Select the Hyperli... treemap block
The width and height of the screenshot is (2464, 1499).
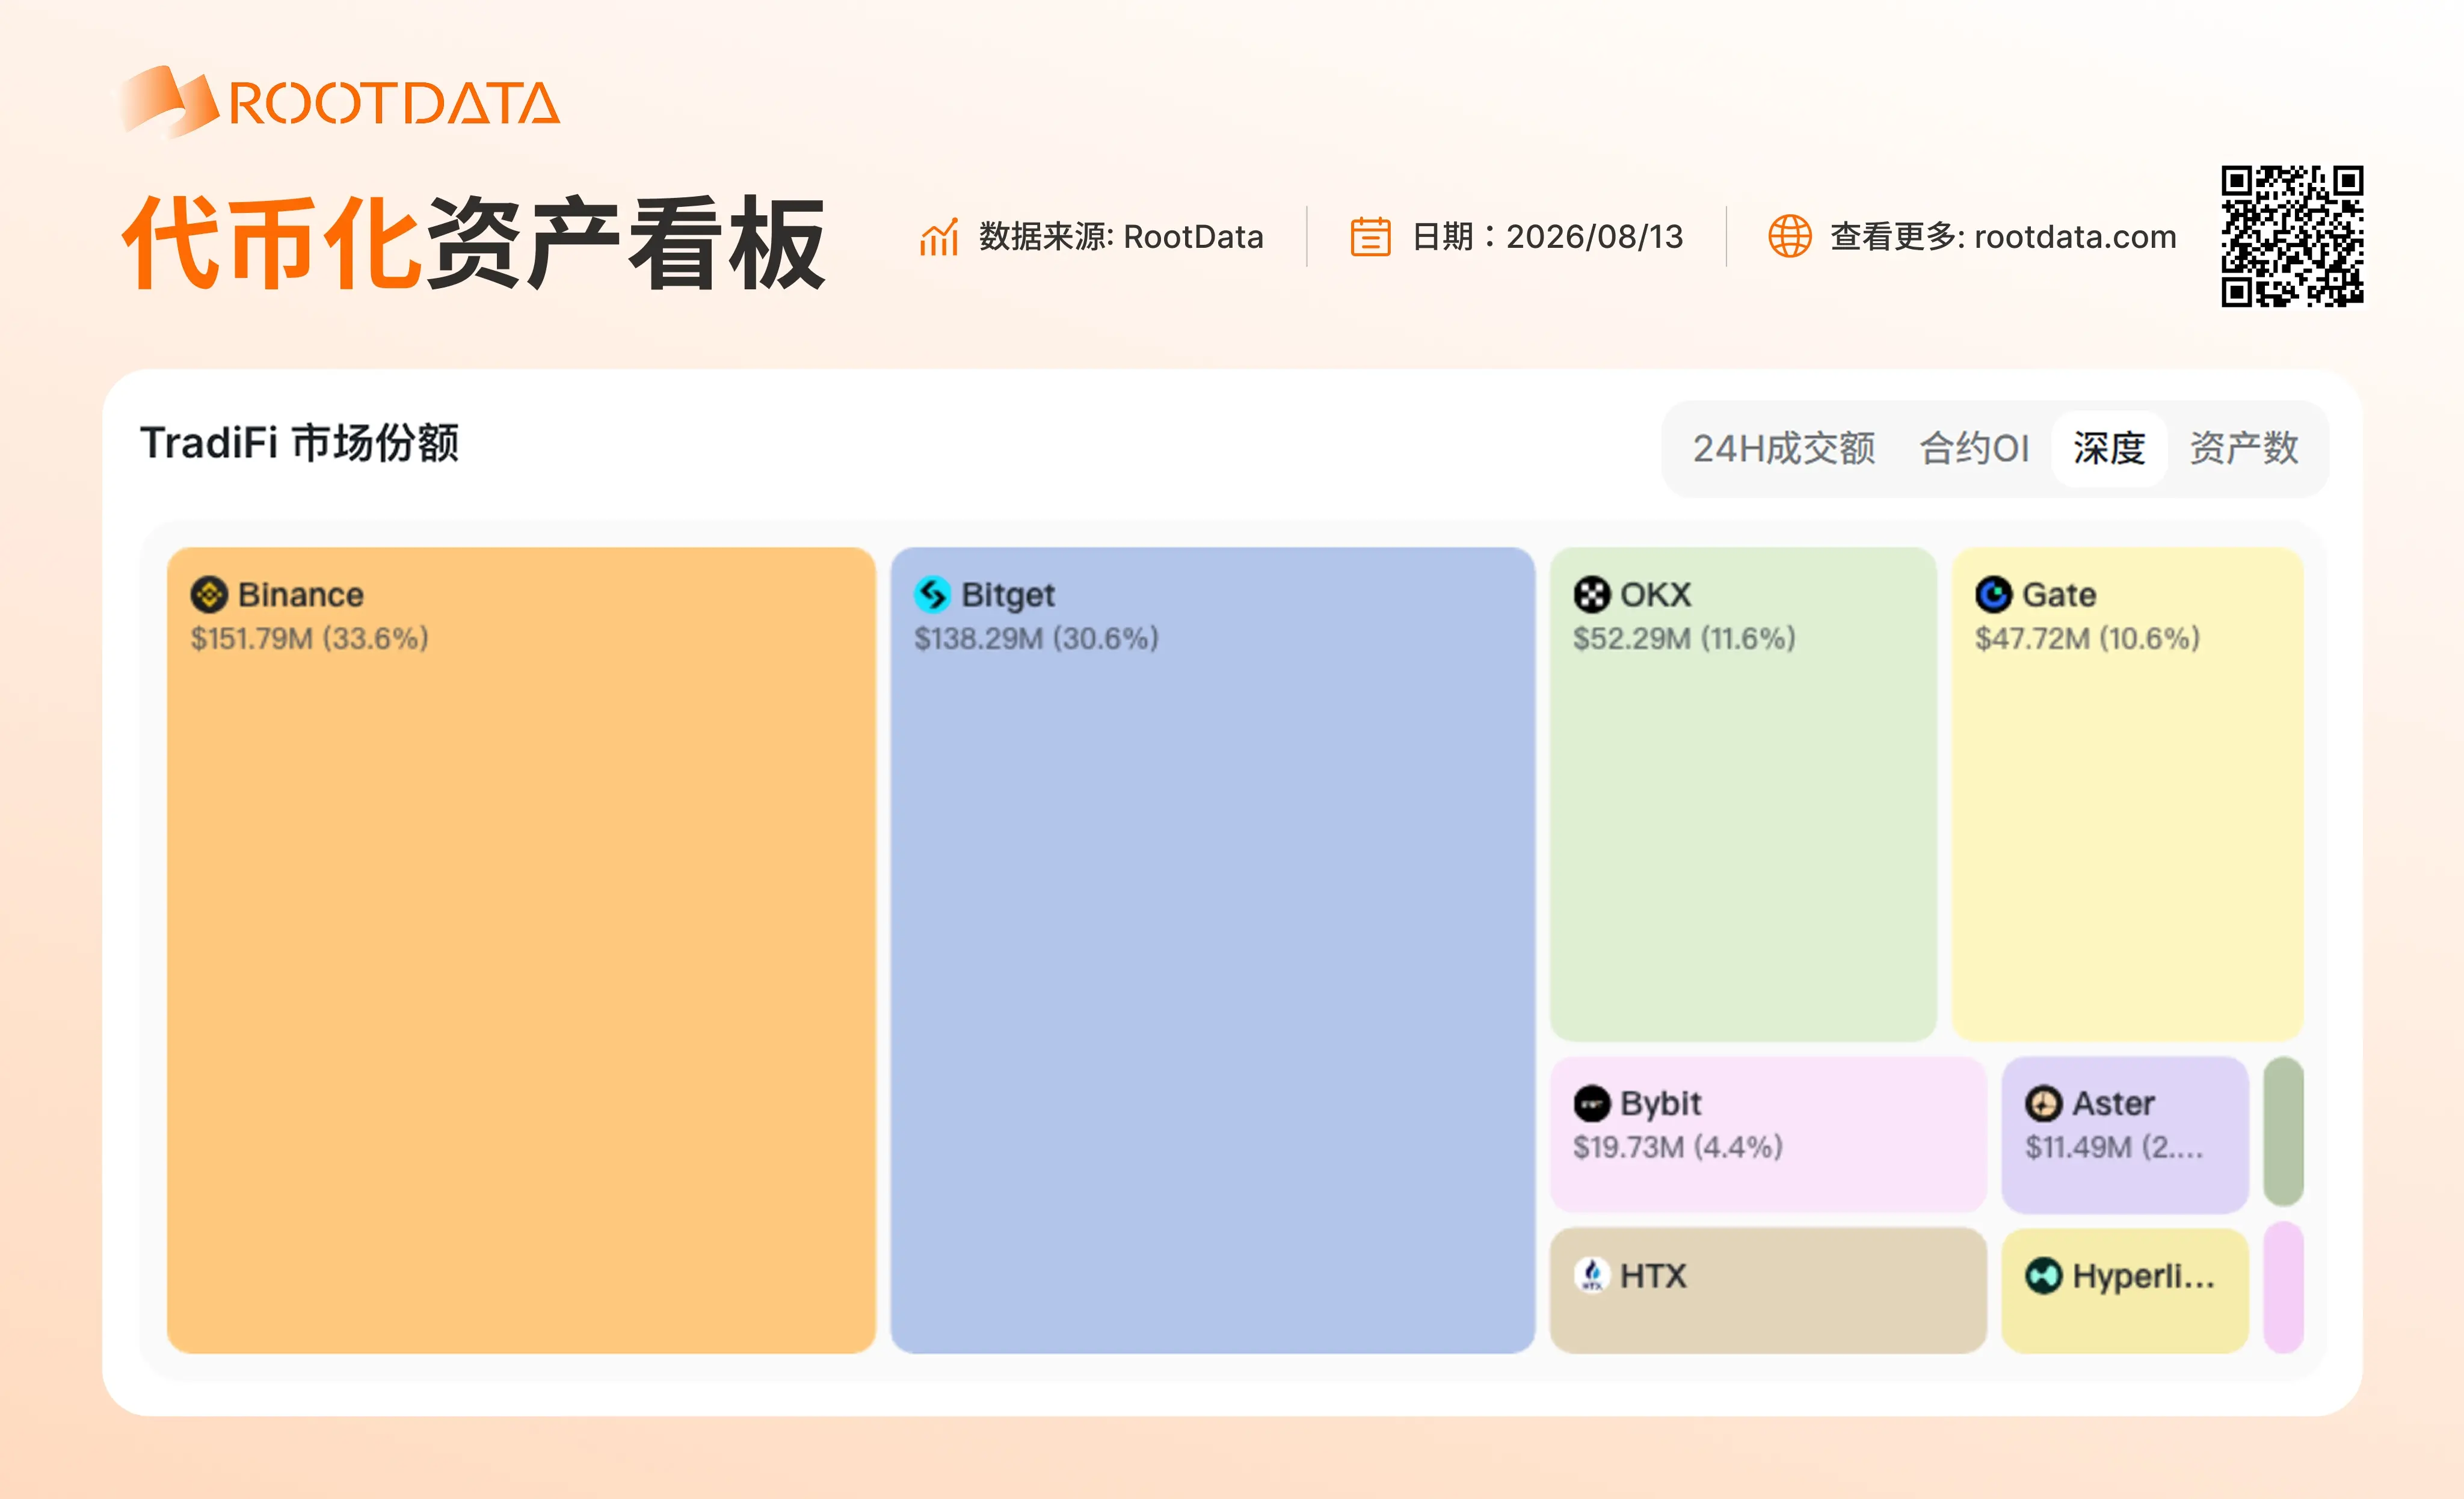(x=2125, y=1290)
